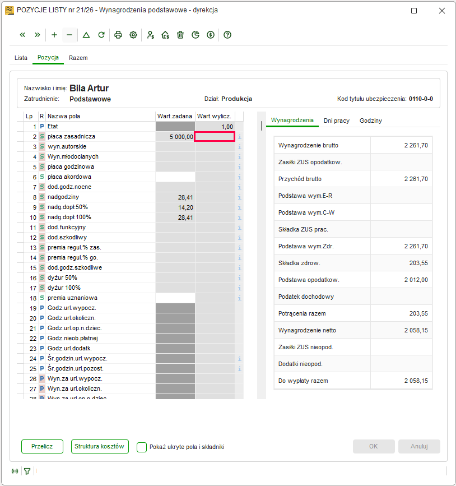Click the 'Wynagrodzenie netto' summary row label
Screen dimensions: 456x486
pyautogui.click(x=307, y=330)
